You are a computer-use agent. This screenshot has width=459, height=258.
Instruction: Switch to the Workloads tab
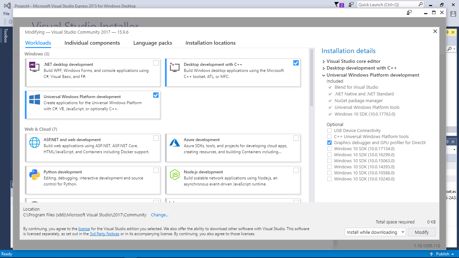pyautogui.click(x=38, y=43)
